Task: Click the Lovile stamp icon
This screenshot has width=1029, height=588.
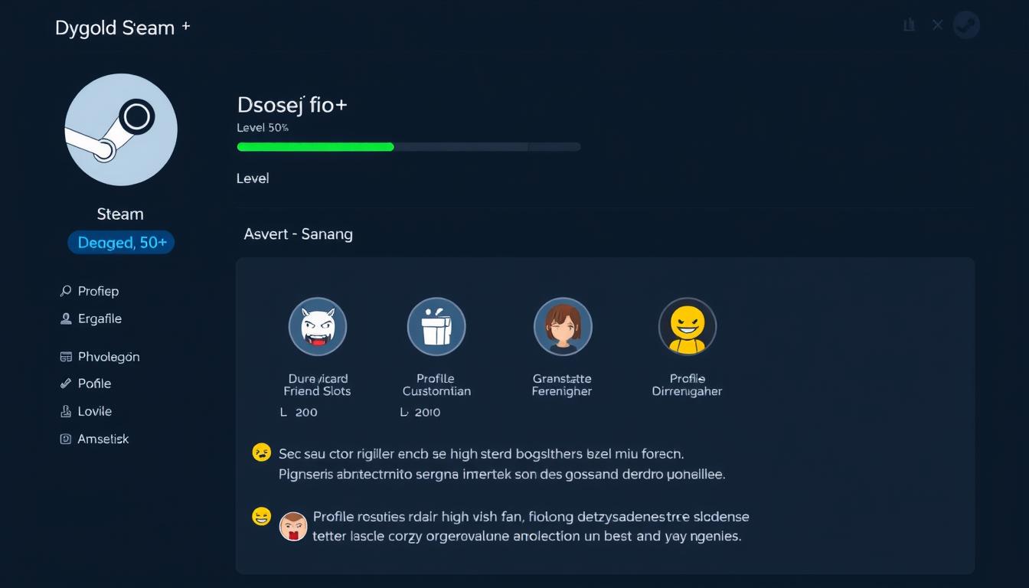Action: pos(67,411)
